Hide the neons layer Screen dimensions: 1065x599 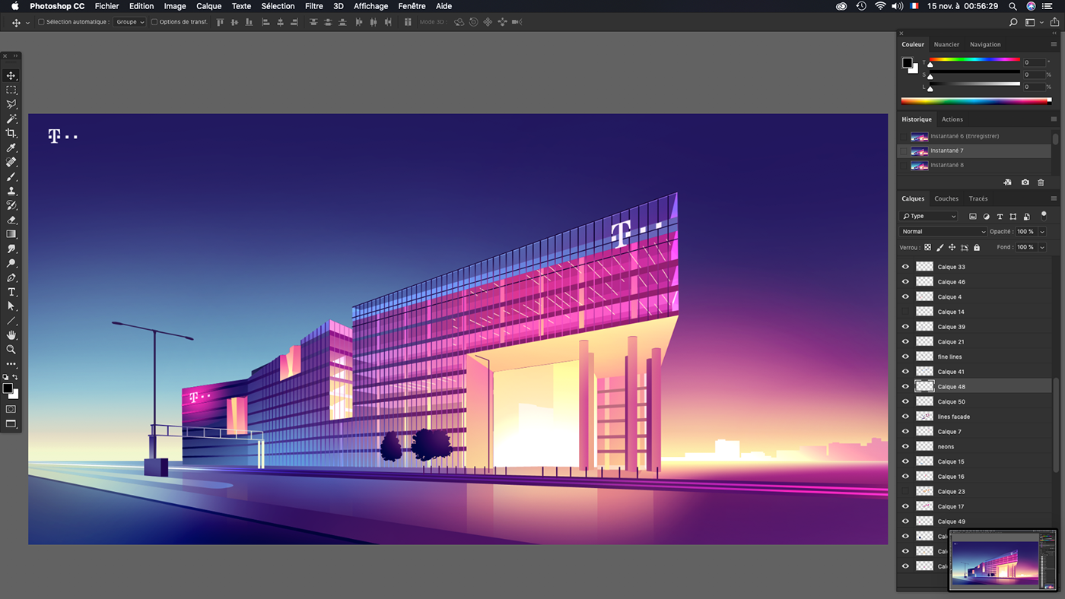click(x=905, y=446)
